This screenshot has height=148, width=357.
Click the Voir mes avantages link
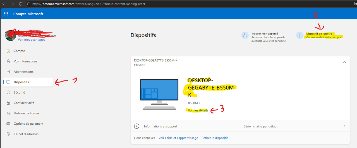[31, 40]
